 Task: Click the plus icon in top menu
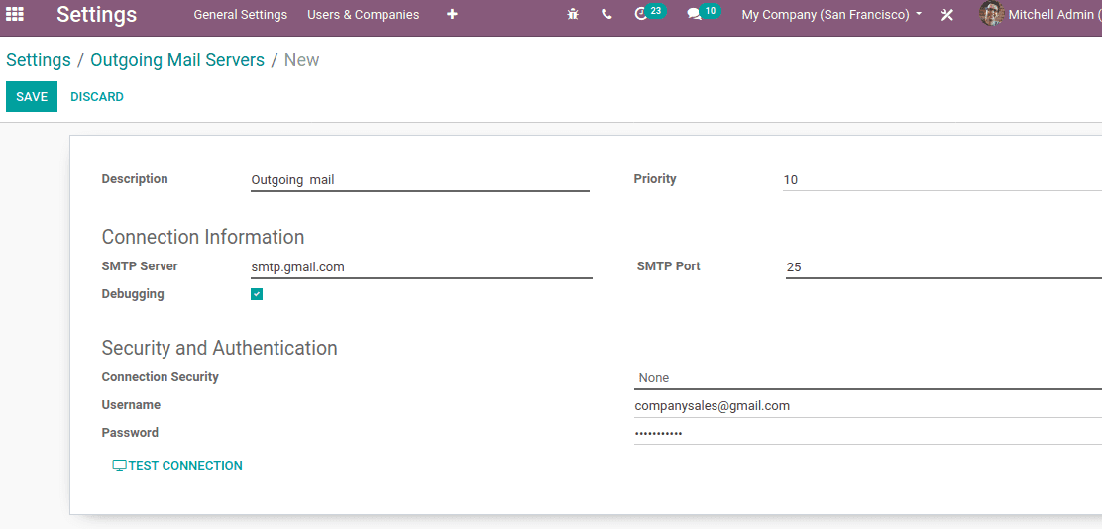[452, 14]
